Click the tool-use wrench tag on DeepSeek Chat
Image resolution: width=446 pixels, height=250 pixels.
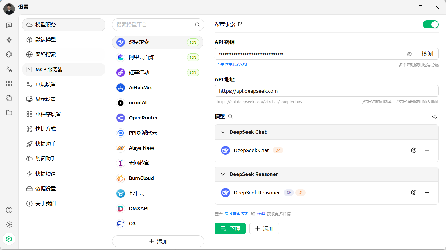tap(278, 150)
